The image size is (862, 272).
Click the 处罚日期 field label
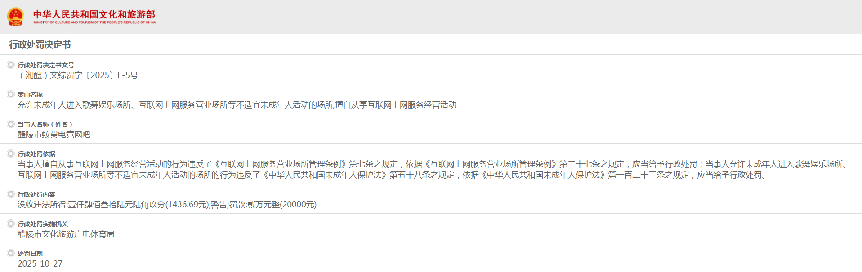(30, 254)
